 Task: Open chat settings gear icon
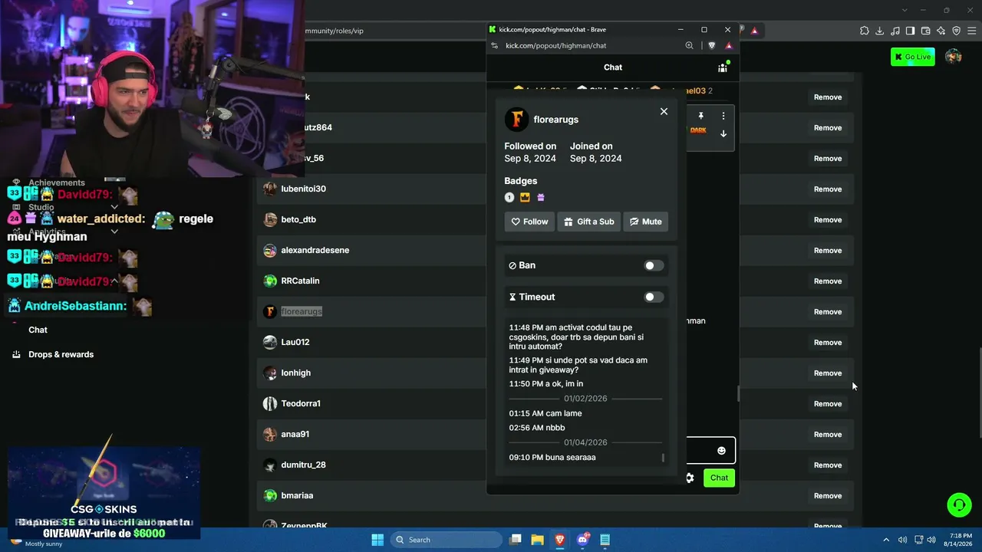coord(690,478)
